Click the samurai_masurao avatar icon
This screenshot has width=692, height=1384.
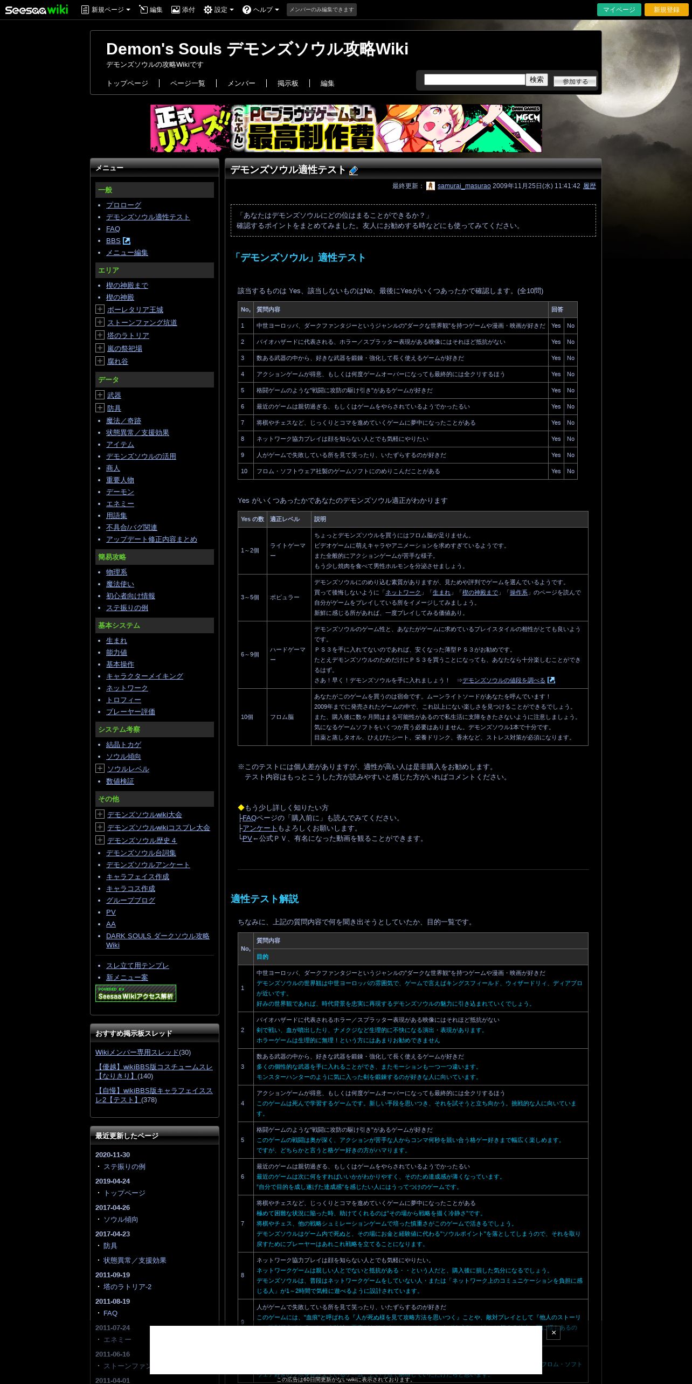coord(430,186)
